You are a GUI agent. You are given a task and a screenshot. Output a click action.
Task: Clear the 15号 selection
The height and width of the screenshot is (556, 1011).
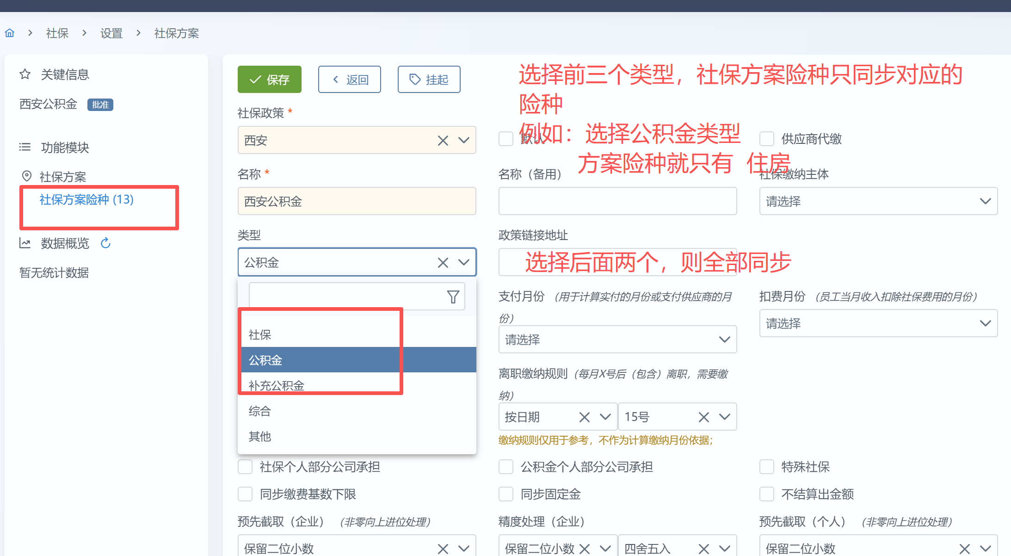coord(703,417)
